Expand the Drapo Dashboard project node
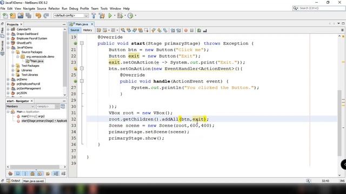Screen dimensions: 346x194 8,34
